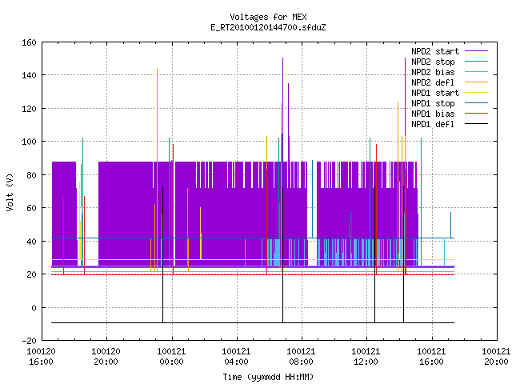Click the y-axis tick value 100
This screenshot has width=512, height=384.
[29, 142]
